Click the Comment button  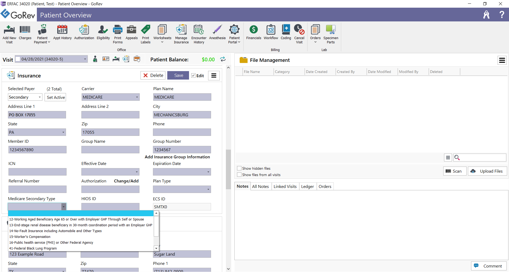(489, 266)
